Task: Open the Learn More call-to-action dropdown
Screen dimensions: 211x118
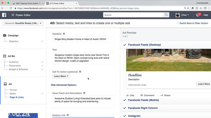Action: tap(61, 76)
